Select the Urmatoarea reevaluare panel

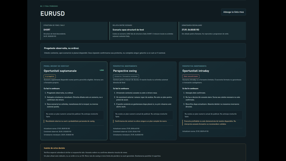click(212, 31)
